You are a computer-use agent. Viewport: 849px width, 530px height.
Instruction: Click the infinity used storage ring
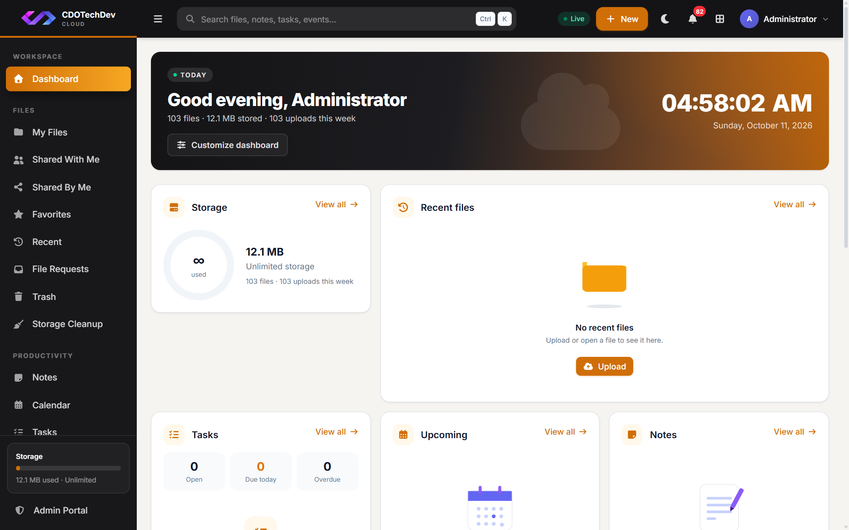[199, 265]
